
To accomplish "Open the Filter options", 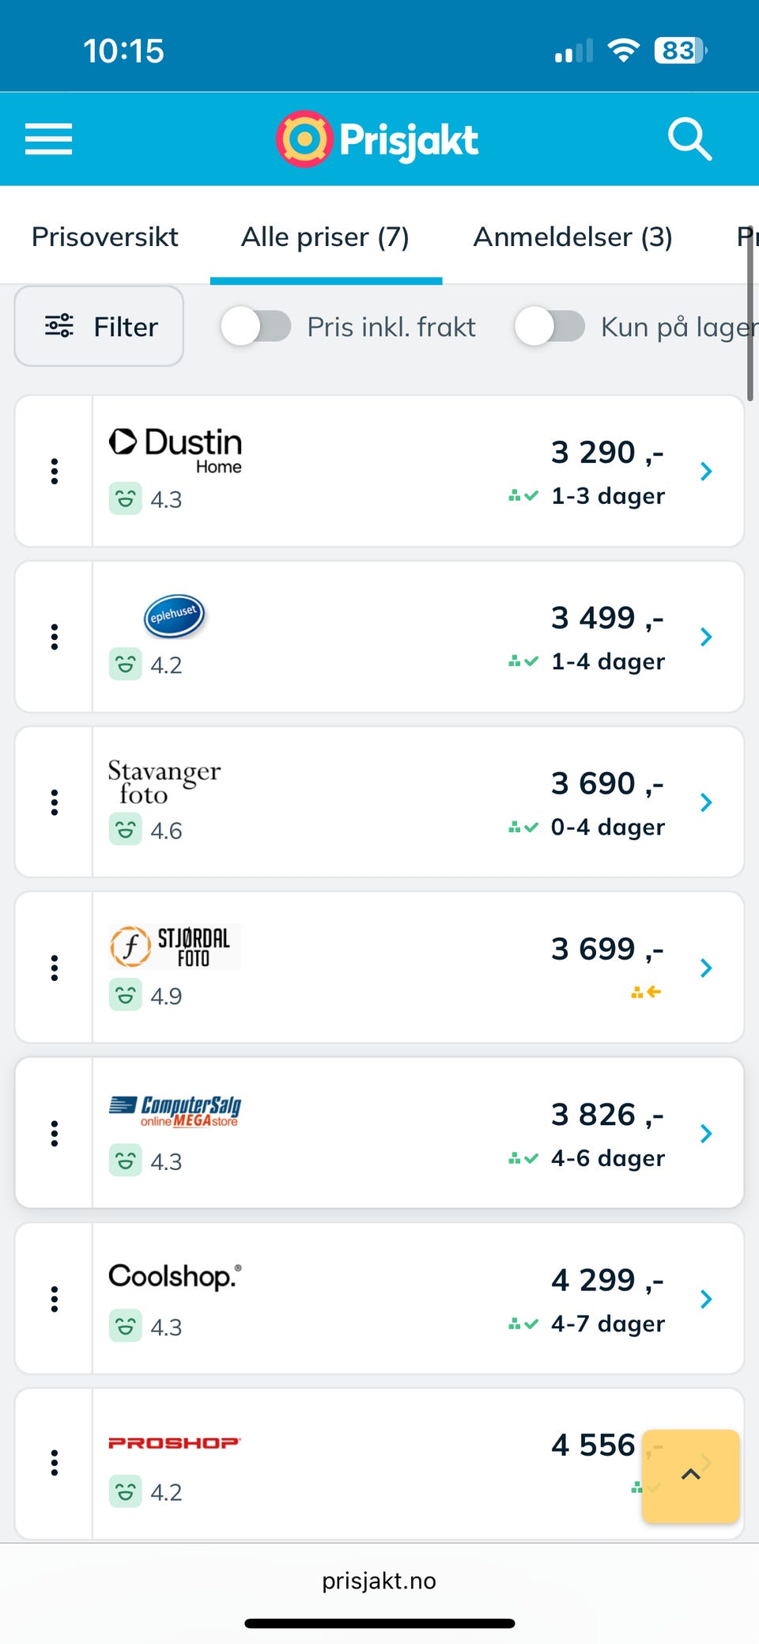I will (x=100, y=327).
